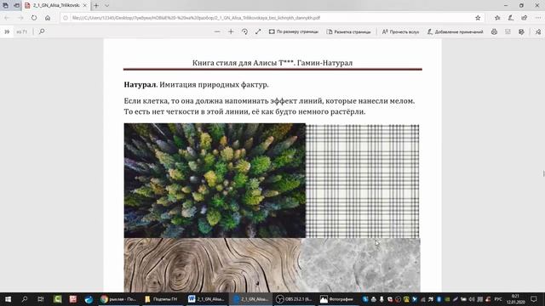This screenshot has height=306, width=545.
Task: Open 'Фотографии' Photos taskbar item
Action: (x=337, y=298)
